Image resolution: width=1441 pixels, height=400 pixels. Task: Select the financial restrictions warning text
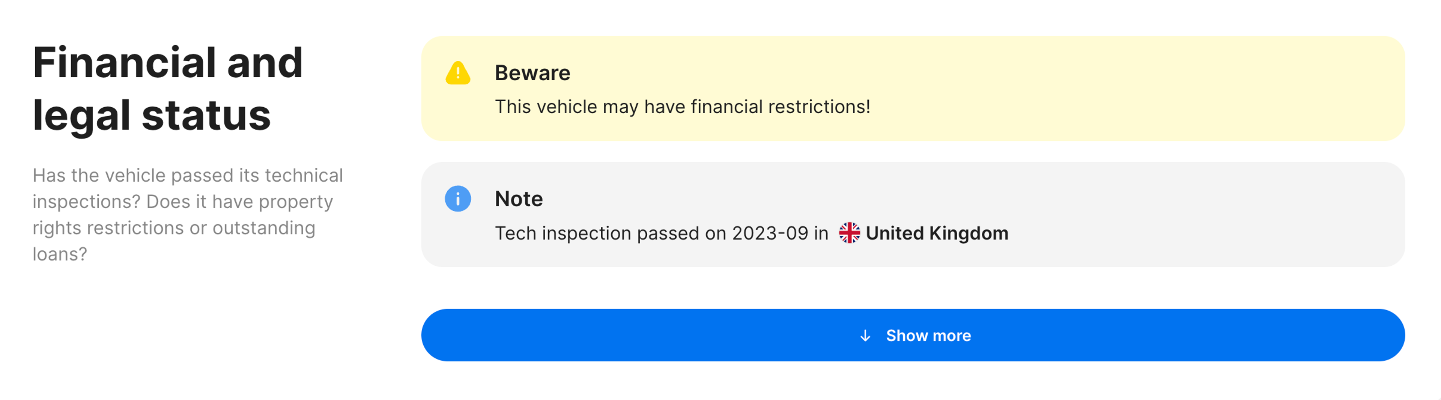683,106
